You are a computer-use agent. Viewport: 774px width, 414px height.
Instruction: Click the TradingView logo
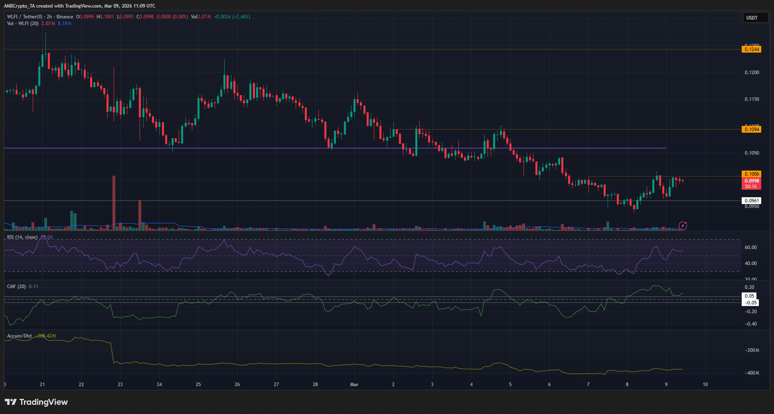click(36, 402)
